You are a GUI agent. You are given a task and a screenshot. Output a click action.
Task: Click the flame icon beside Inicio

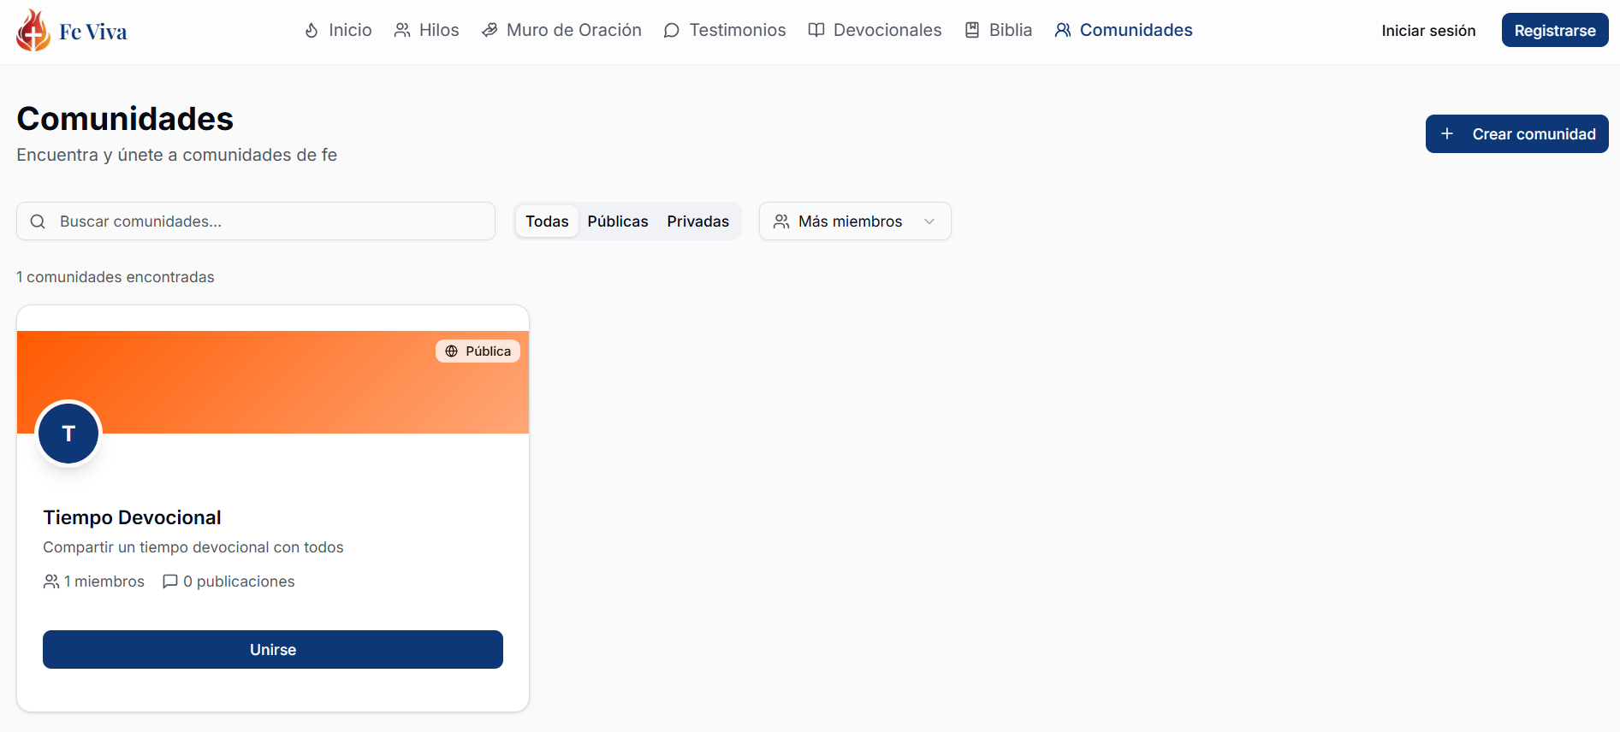tap(312, 31)
